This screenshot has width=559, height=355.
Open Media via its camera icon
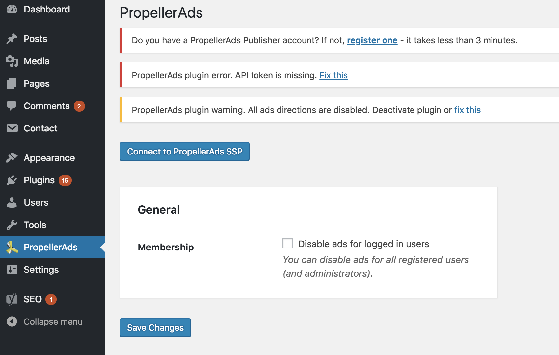pos(12,61)
